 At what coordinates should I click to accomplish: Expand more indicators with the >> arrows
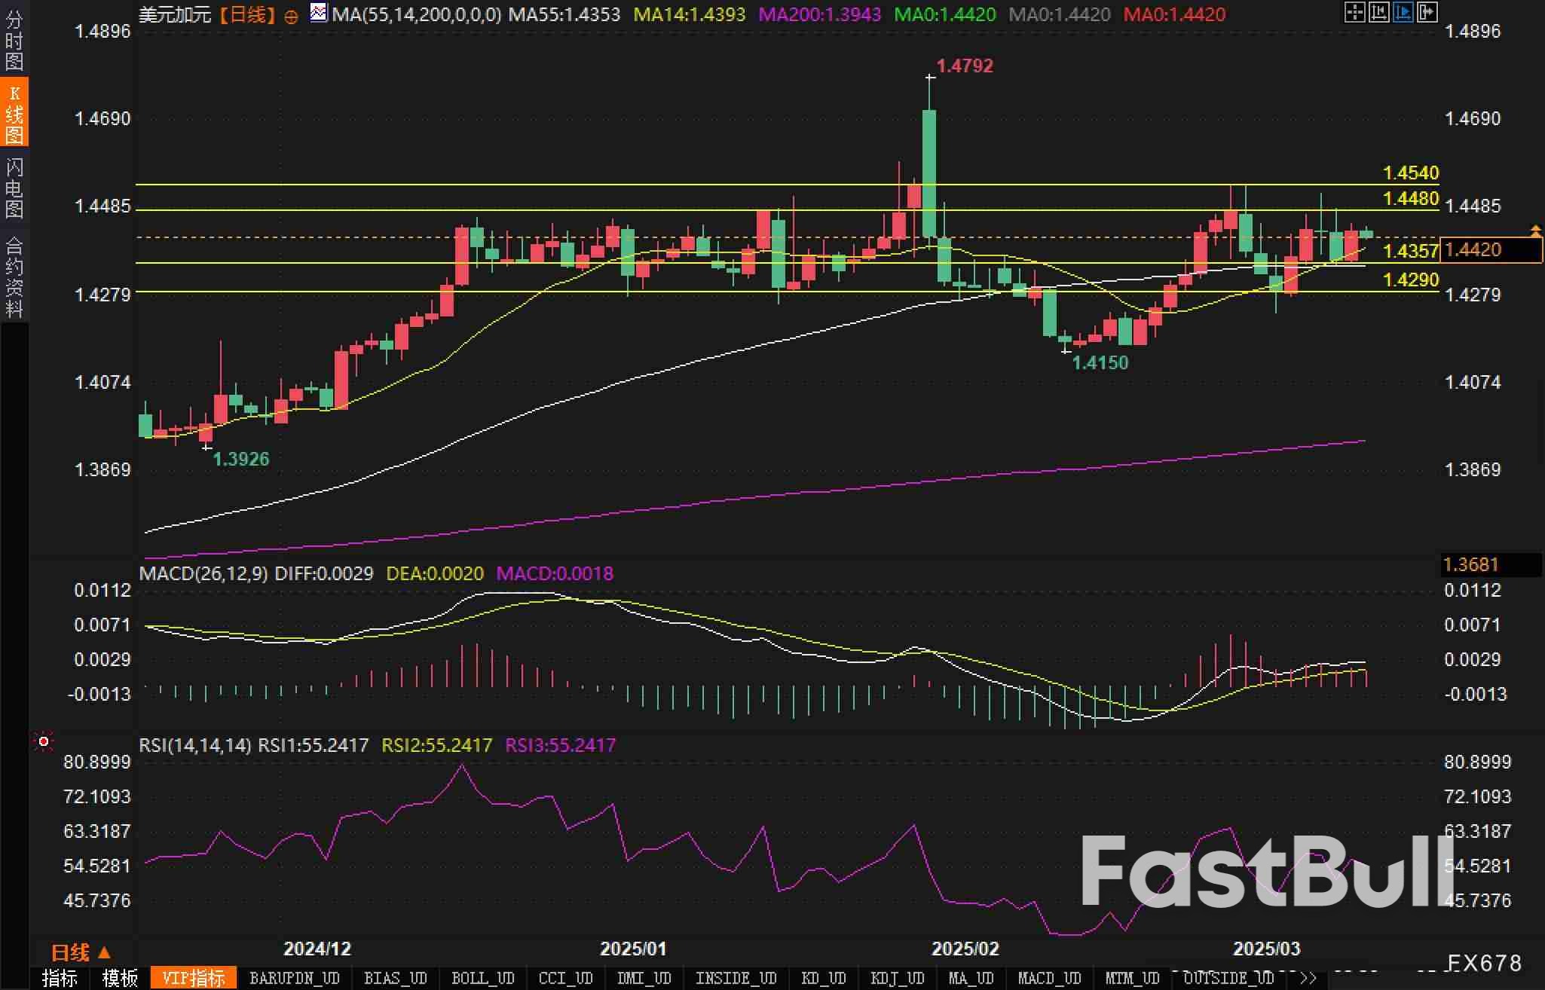(1308, 978)
